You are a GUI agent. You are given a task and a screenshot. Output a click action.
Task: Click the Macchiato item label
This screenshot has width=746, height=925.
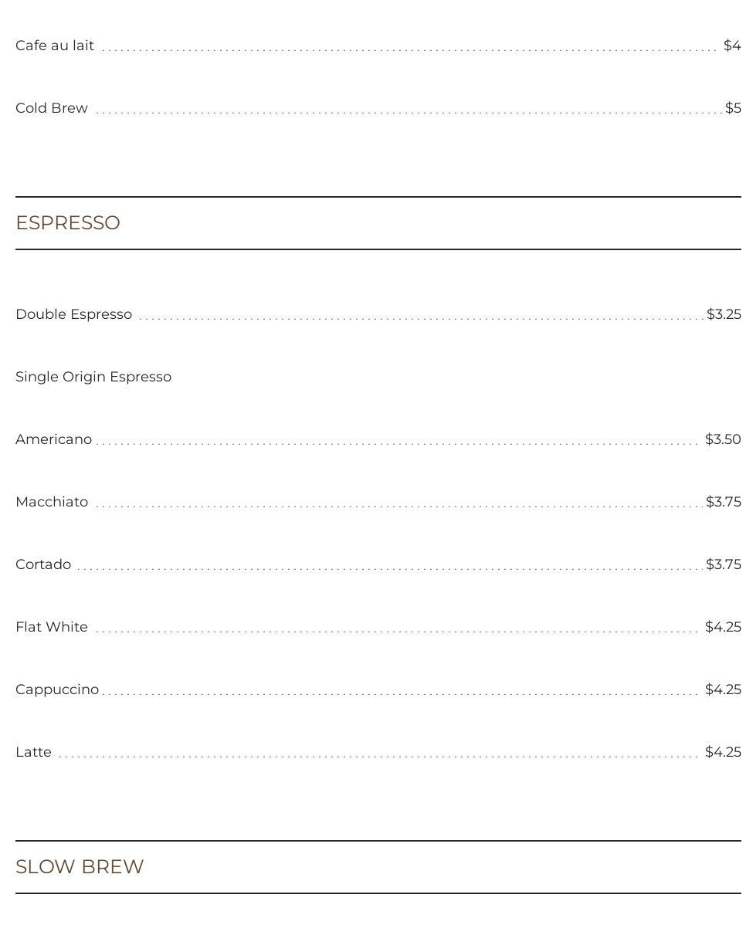pyautogui.click(x=52, y=502)
